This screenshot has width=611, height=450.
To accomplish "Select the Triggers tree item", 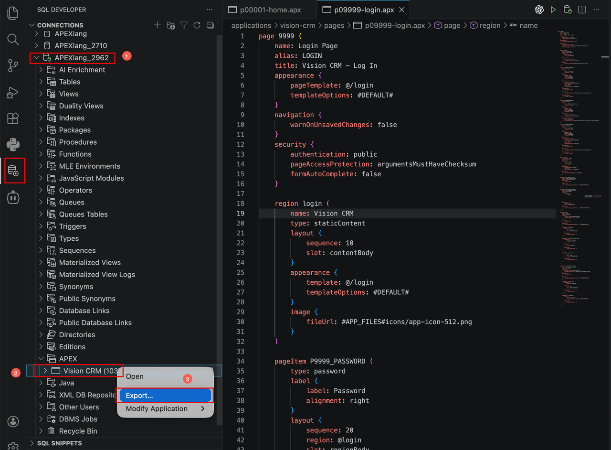I will (73, 226).
